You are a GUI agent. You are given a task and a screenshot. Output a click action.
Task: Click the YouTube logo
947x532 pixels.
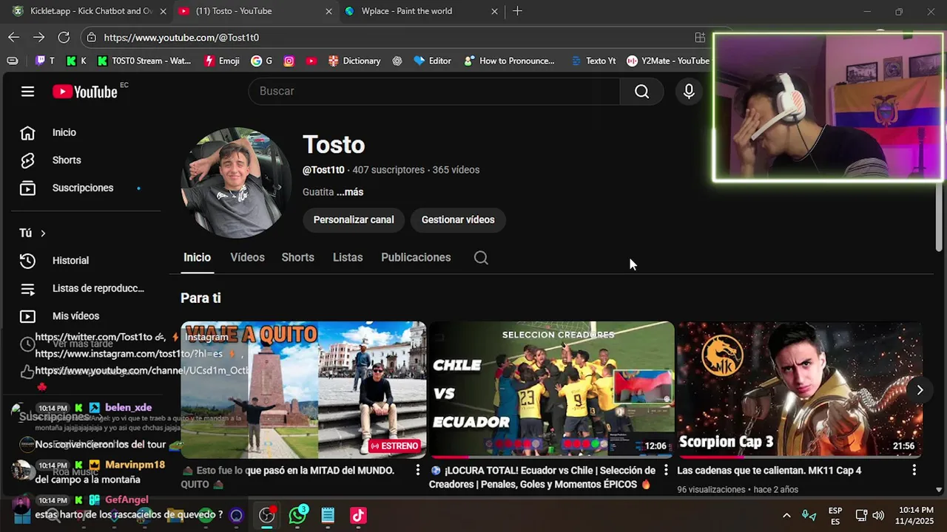85,92
